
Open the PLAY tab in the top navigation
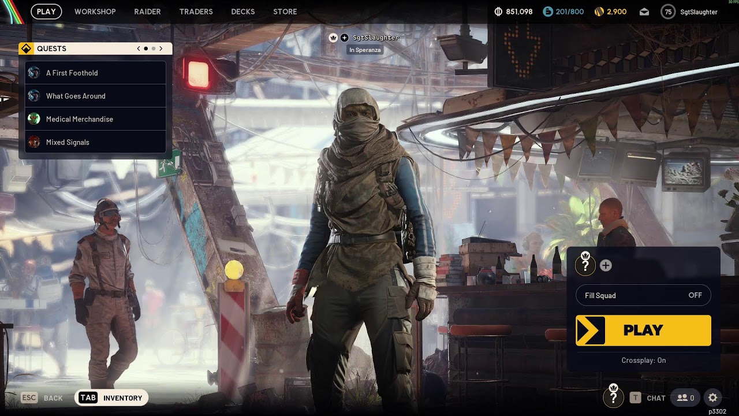[46, 12]
